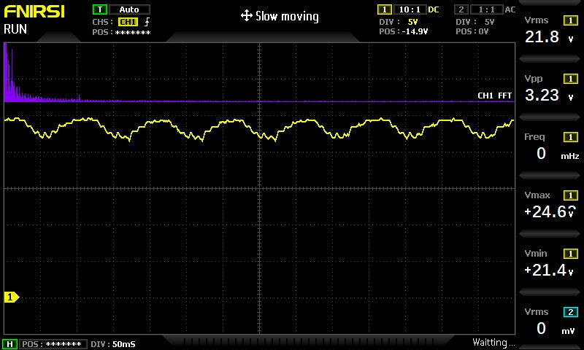Click the channel 1 ground level marker

pos(11,297)
